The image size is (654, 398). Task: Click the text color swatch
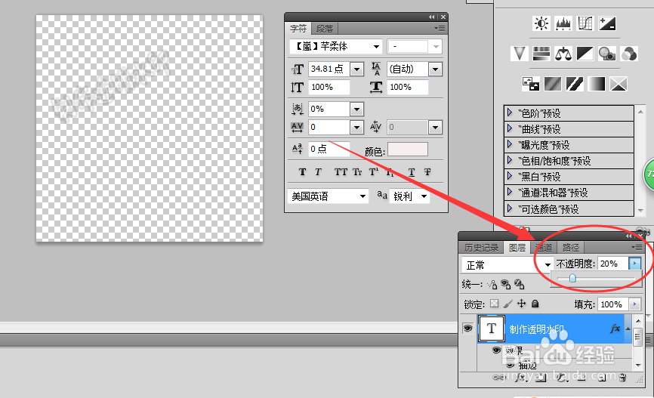tap(408, 149)
